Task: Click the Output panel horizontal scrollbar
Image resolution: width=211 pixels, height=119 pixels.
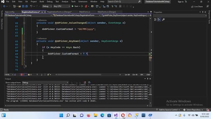Action: [34, 105]
